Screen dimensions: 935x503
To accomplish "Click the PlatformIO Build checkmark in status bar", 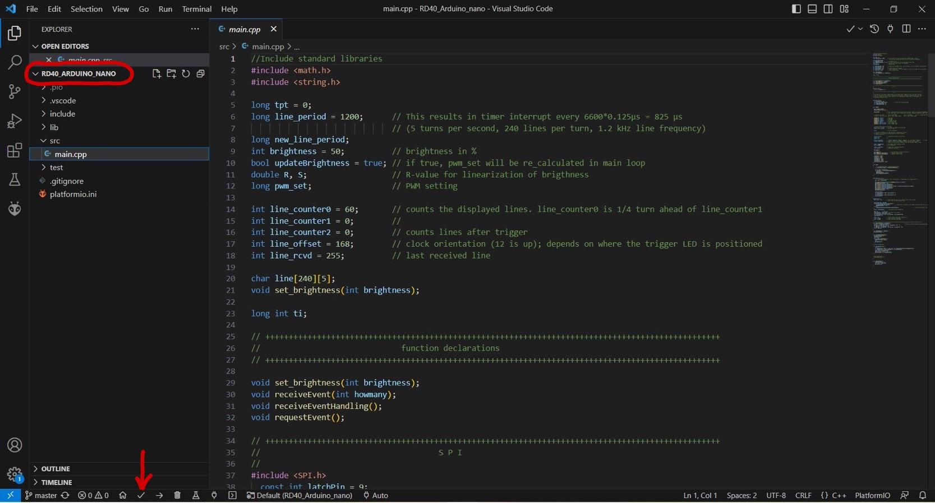I will tap(141, 496).
